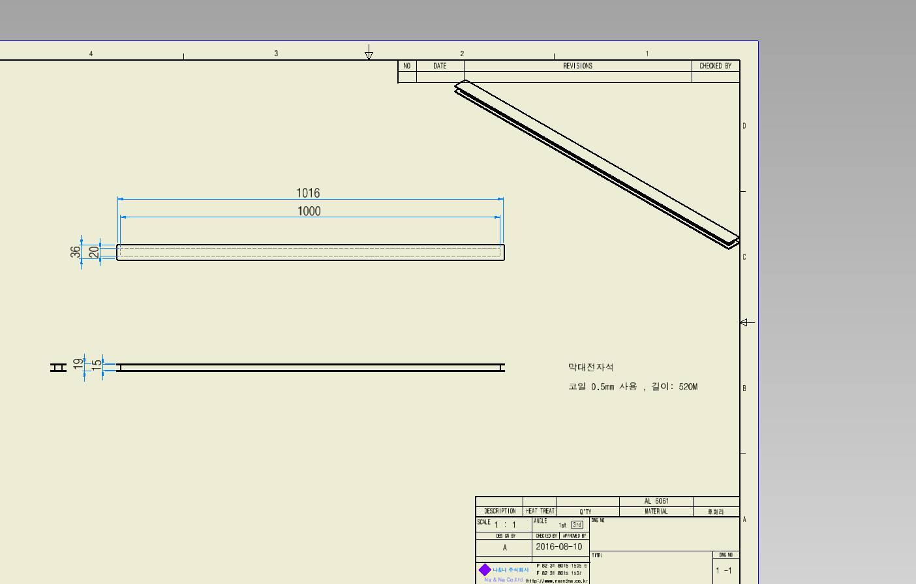
Task: Select the 1016 overall length dimension
Action: click(308, 193)
